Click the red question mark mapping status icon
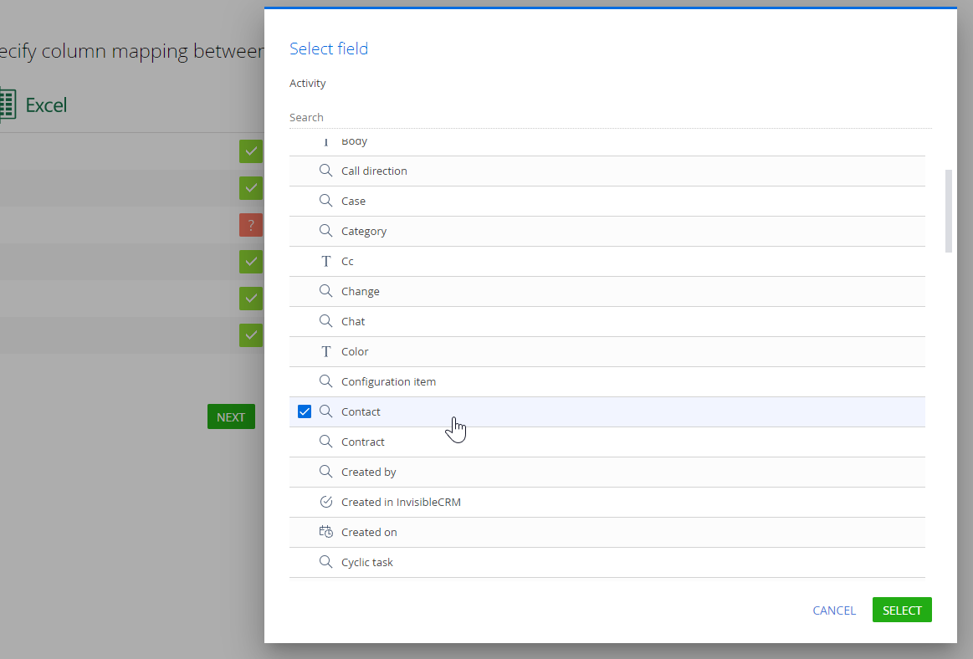Screen dimensions: 973x659 point(251,225)
